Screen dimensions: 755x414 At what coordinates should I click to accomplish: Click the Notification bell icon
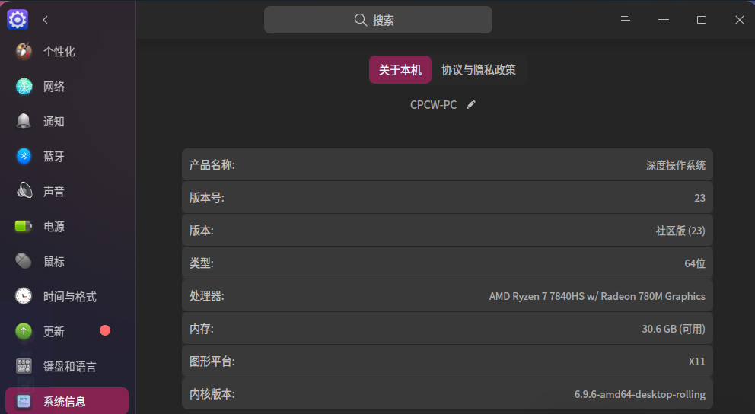coord(24,122)
